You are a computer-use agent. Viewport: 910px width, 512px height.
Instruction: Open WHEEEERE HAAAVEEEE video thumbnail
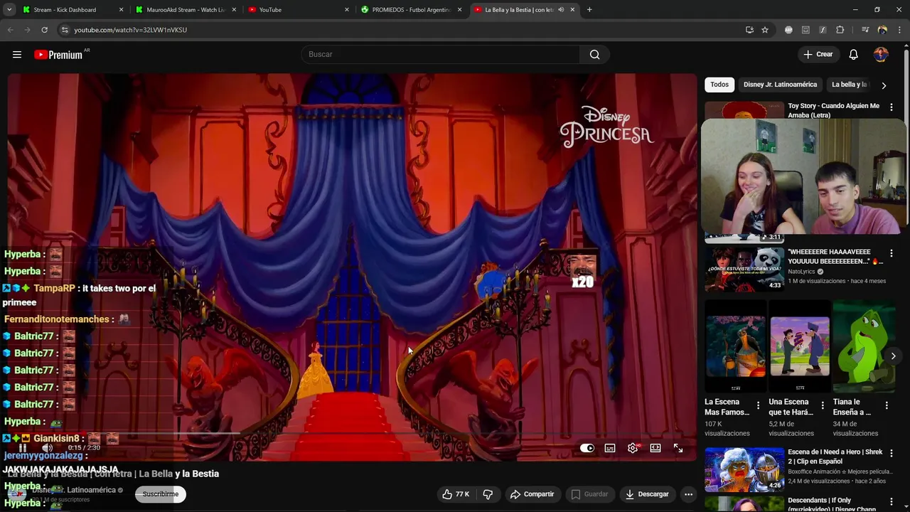pyautogui.click(x=744, y=270)
